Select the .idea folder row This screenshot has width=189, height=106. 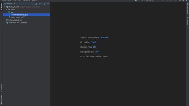(x=26, y=9)
